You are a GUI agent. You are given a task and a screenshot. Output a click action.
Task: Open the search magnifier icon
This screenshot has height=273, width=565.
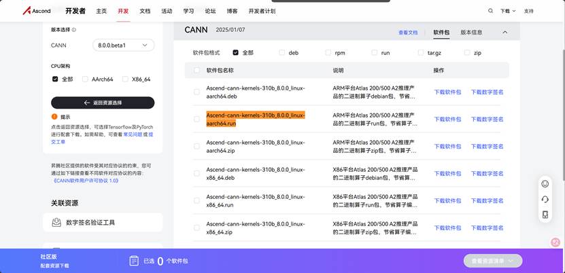(490, 11)
